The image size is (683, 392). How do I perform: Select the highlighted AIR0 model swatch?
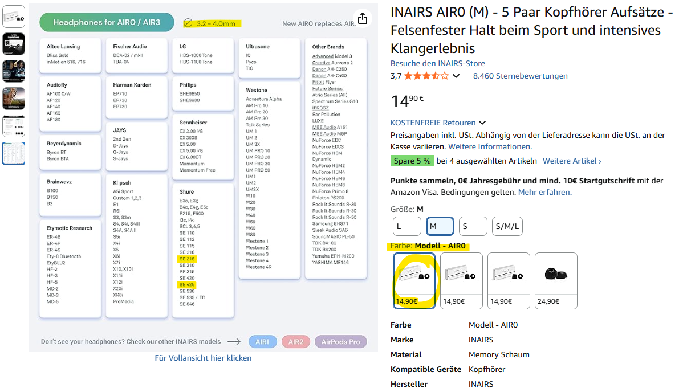coord(414,280)
